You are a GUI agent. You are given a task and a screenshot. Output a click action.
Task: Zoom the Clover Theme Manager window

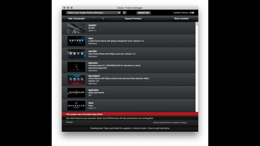pos(71,8)
